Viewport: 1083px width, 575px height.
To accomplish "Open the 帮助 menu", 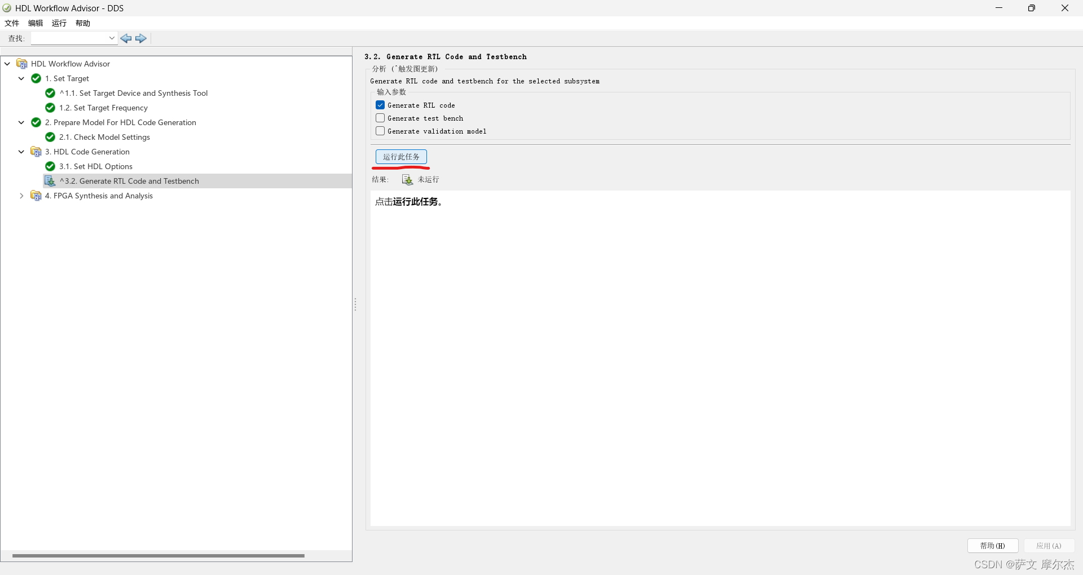I will 83,23.
